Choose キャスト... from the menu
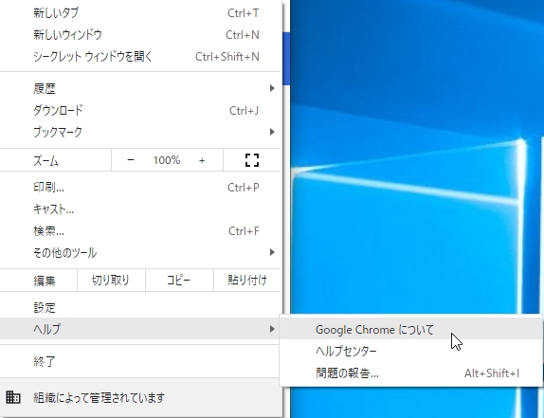 (140, 209)
